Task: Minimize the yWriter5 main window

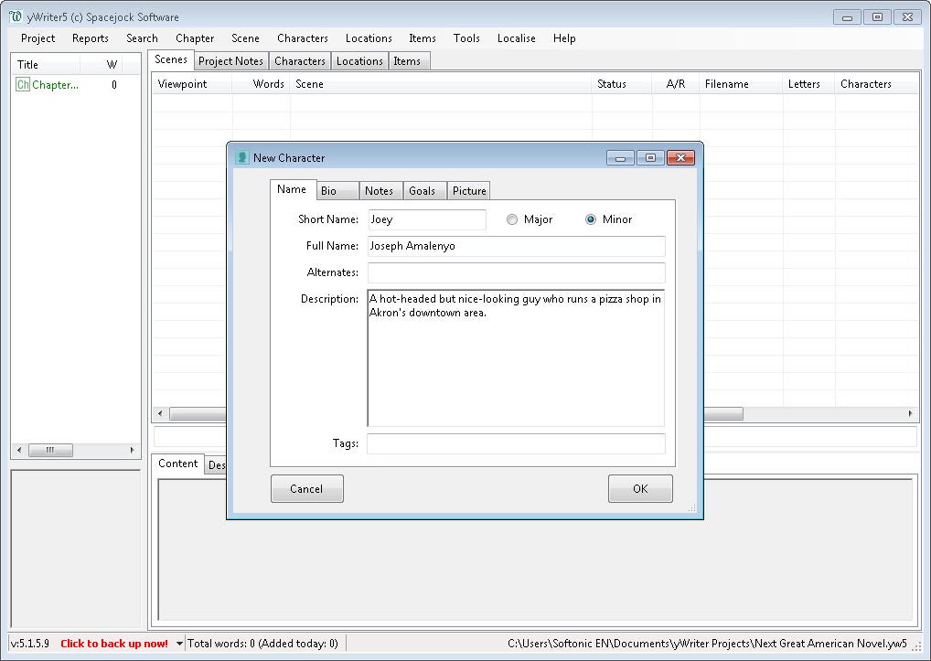Action: 847,17
